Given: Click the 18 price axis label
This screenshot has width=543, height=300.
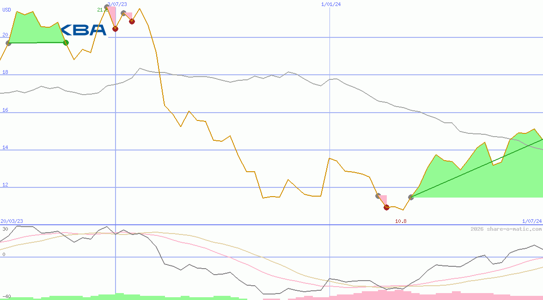Looking at the screenshot, I should pos(5,72).
